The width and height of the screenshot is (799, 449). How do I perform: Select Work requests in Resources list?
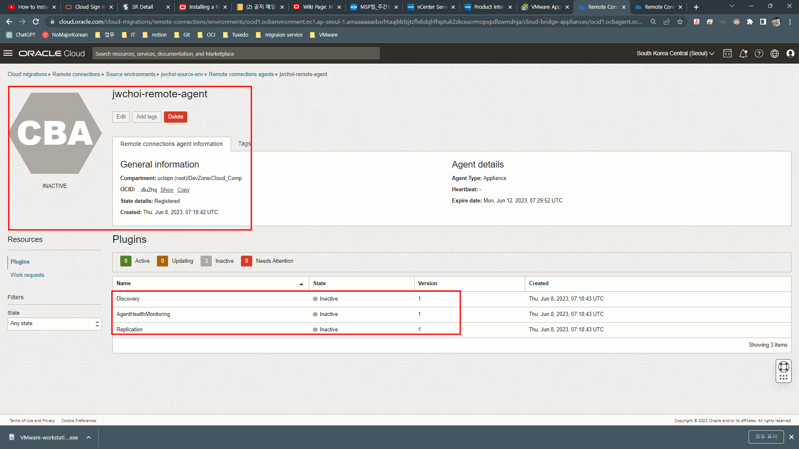[x=27, y=275]
